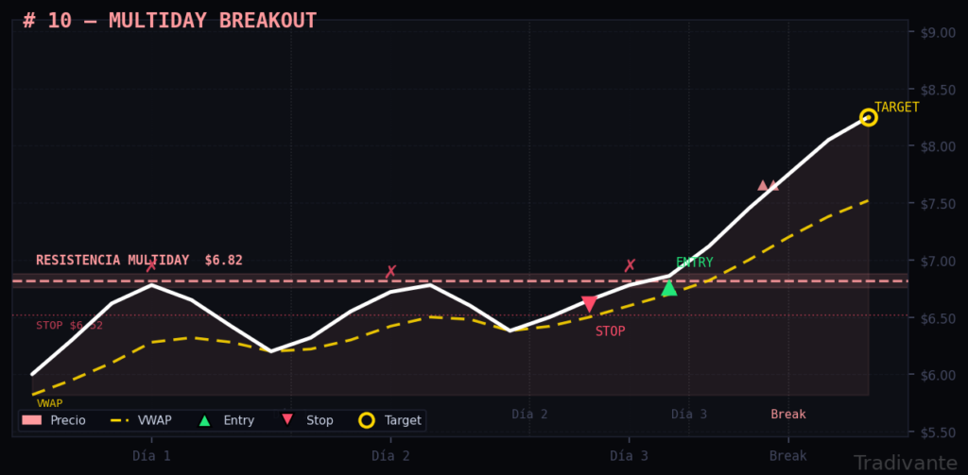Click the yellow VWAP label at chart's lower left
The width and height of the screenshot is (968, 475).
point(49,403)
